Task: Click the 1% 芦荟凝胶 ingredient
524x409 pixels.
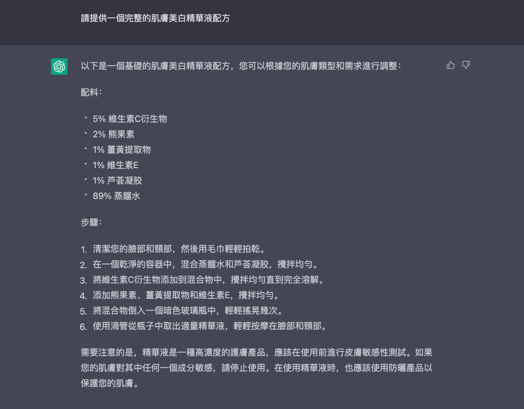Action: [118, 180]
